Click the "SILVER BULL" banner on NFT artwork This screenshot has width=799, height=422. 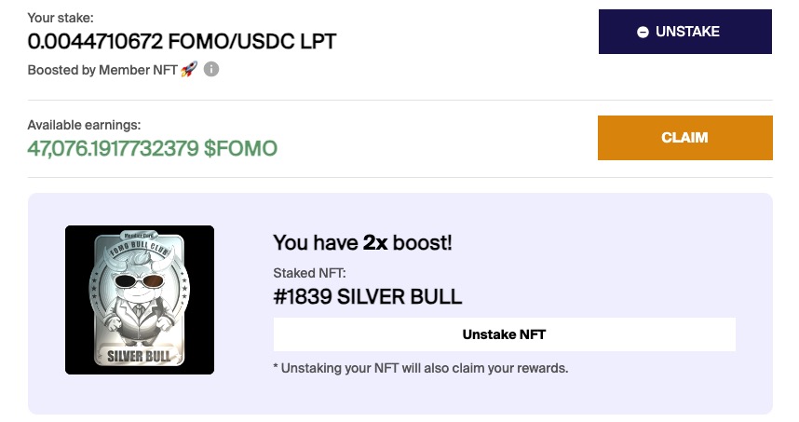[140, 355]
